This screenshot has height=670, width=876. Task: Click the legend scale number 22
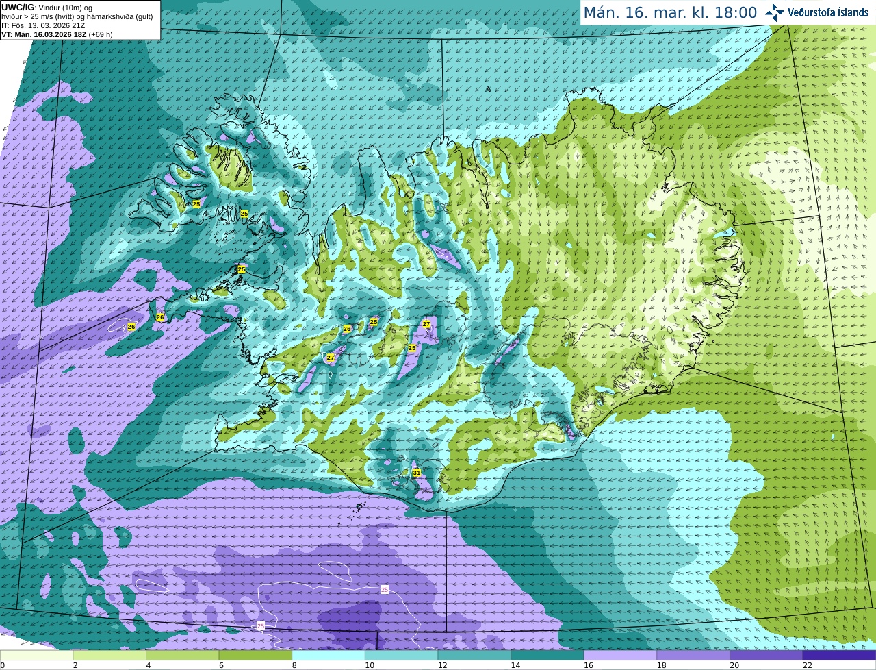point(808,665)
